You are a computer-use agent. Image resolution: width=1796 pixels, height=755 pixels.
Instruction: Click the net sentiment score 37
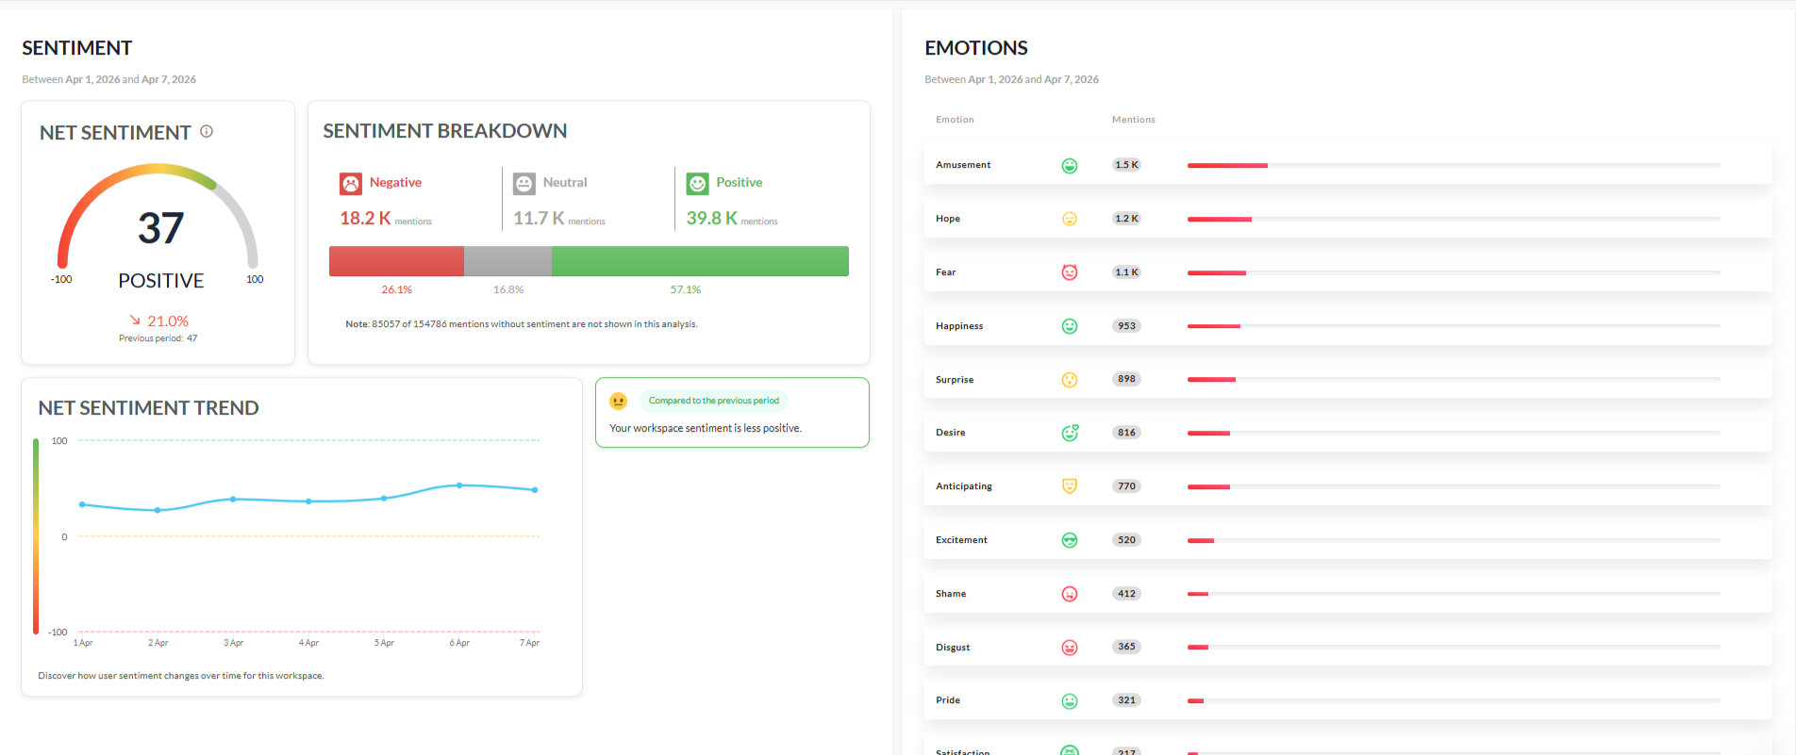[x=160, y=228]
